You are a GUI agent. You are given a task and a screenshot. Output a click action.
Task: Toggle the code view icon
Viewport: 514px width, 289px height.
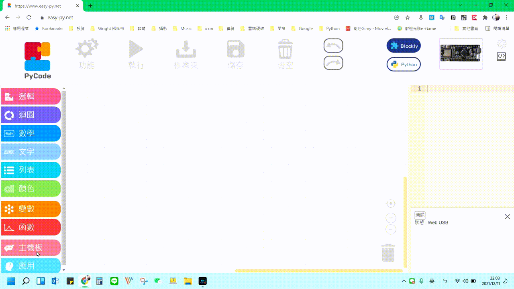tap(501, 56)
